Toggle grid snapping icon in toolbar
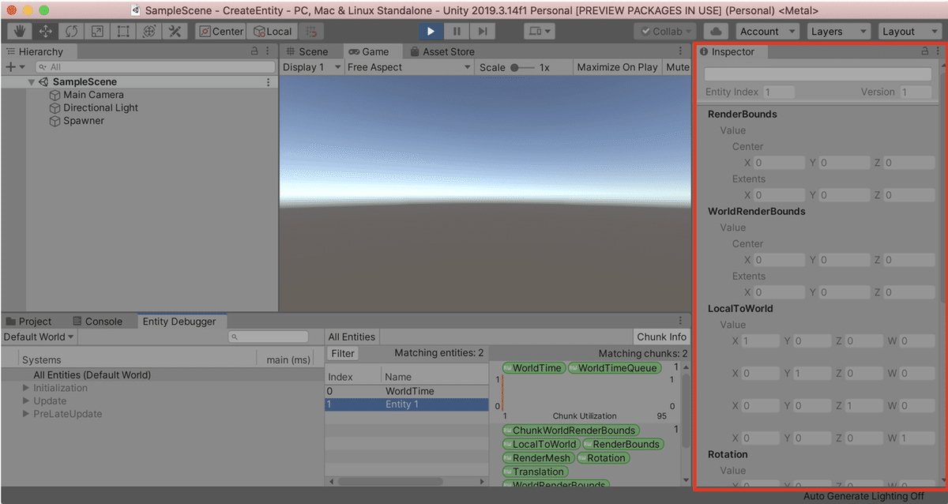 (311, 32)
